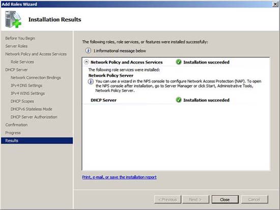Select Network Policy and Access Services step
This screenshot has width=280, height=210.
pos(36,54)
